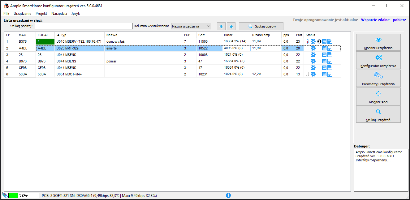Sort by the Typ column header

click(80, 35)
